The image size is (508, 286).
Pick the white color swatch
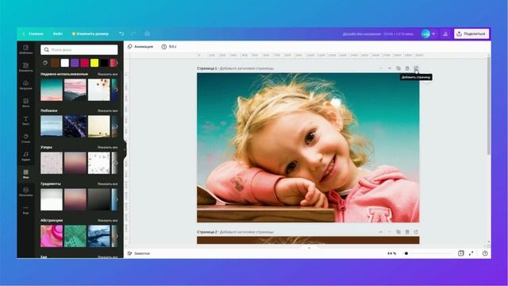click(x=65, y=63)
